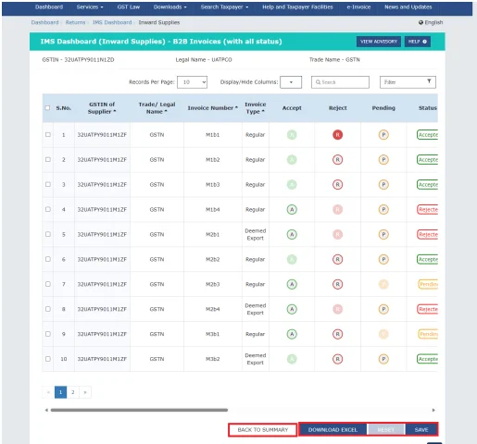This screenshot has width=477, height=444.
Task: Check the box for row 1 invoice M1b1
Action: tap(48, 134)
